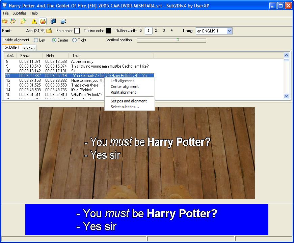The image size is (294, 243).
Task: Select subtitle row 8 'At the ministry'
Action: click(80, 62)
